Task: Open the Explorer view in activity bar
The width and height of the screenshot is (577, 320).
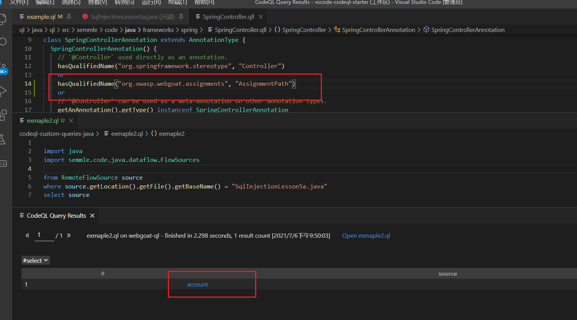Action: pyautogui.click(x=3, y=19)
